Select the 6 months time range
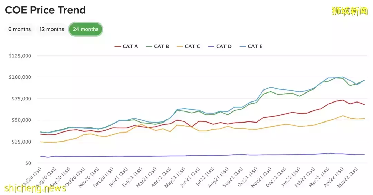The image size is (373, 195). pos(20,29)
